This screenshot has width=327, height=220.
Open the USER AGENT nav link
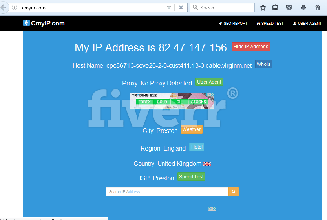307,24
